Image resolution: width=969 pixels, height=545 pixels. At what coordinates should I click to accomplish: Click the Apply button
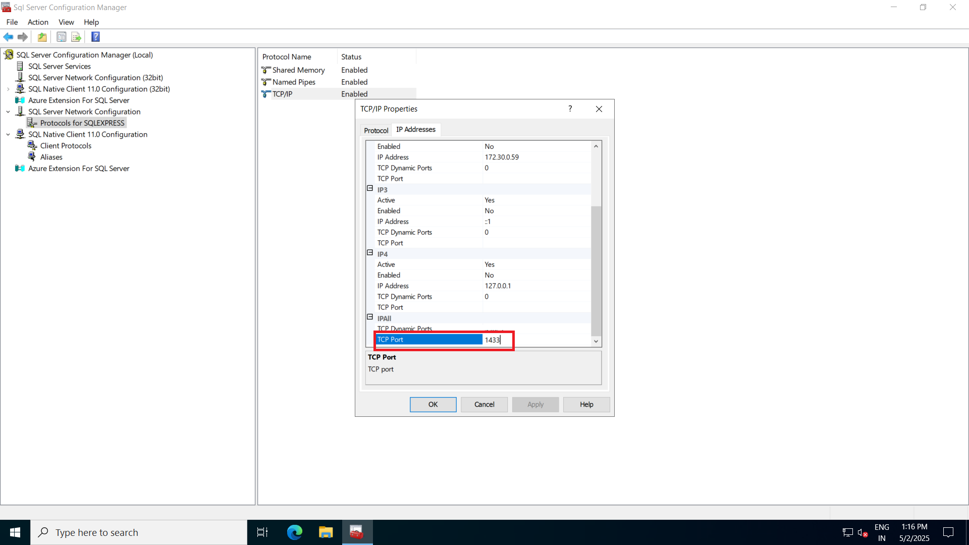coord(535,404)
